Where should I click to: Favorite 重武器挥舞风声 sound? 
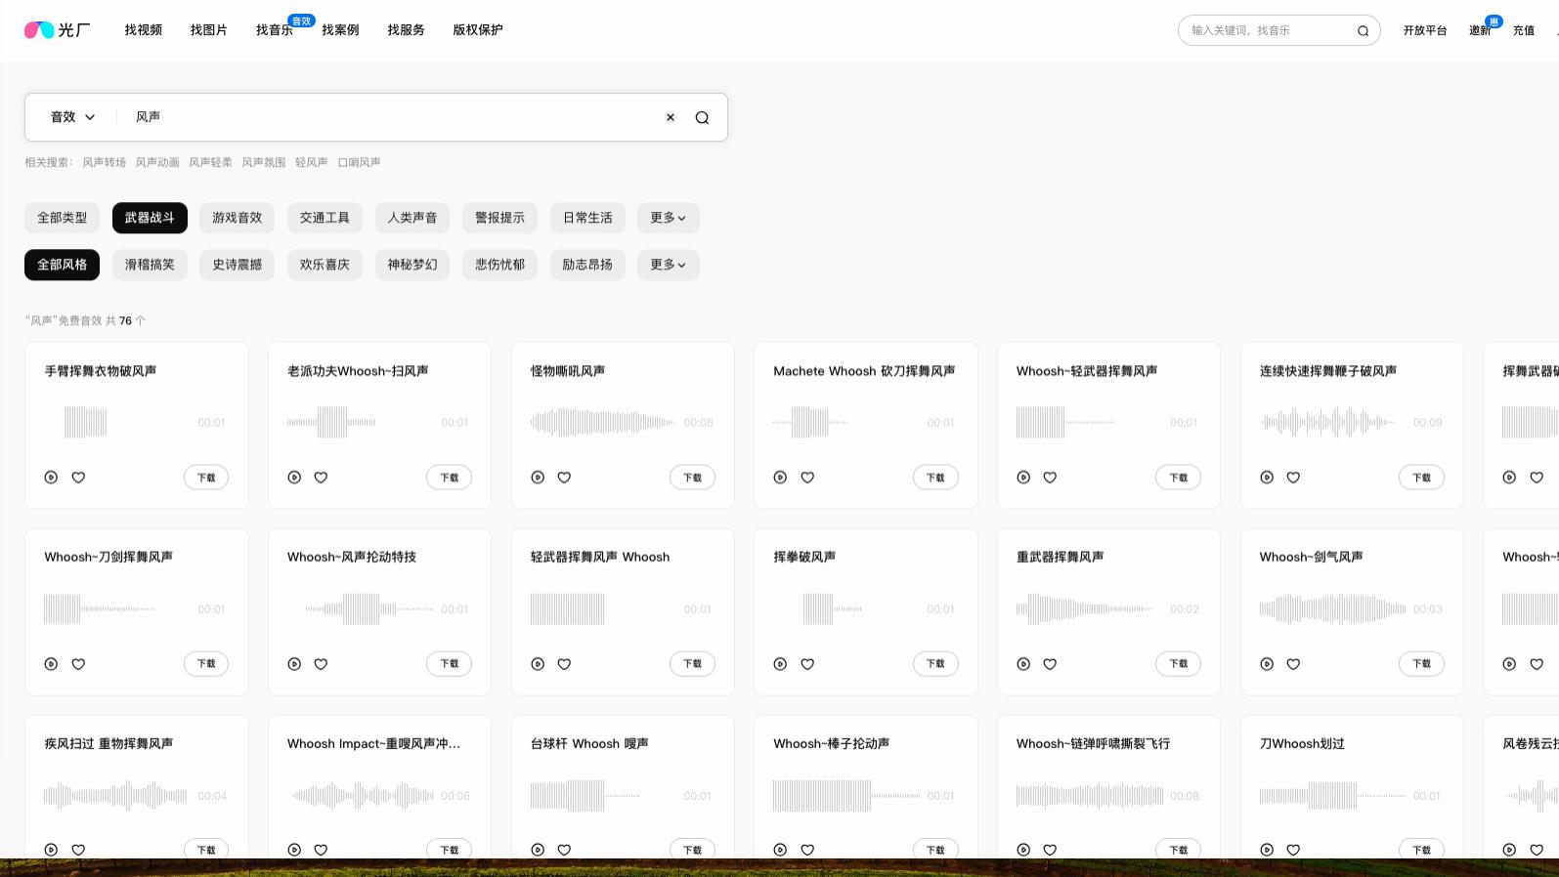1050,664
